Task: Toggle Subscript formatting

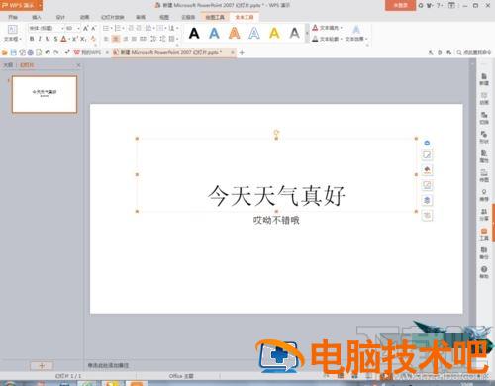Action: [83, 39]
